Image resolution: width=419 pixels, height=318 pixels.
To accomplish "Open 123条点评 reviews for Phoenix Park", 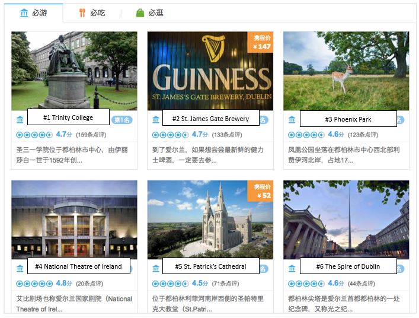I will click(363, 135).
